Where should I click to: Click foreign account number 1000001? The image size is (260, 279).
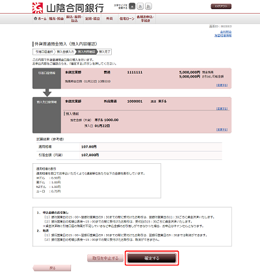135,101
